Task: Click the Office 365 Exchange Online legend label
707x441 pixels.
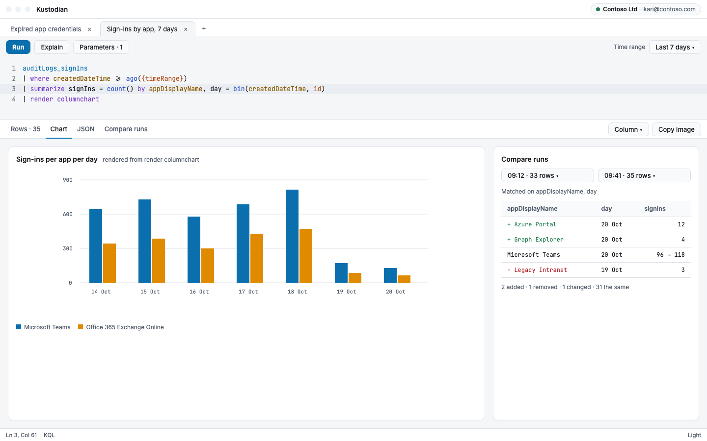Action: click(x=125, y=327)
